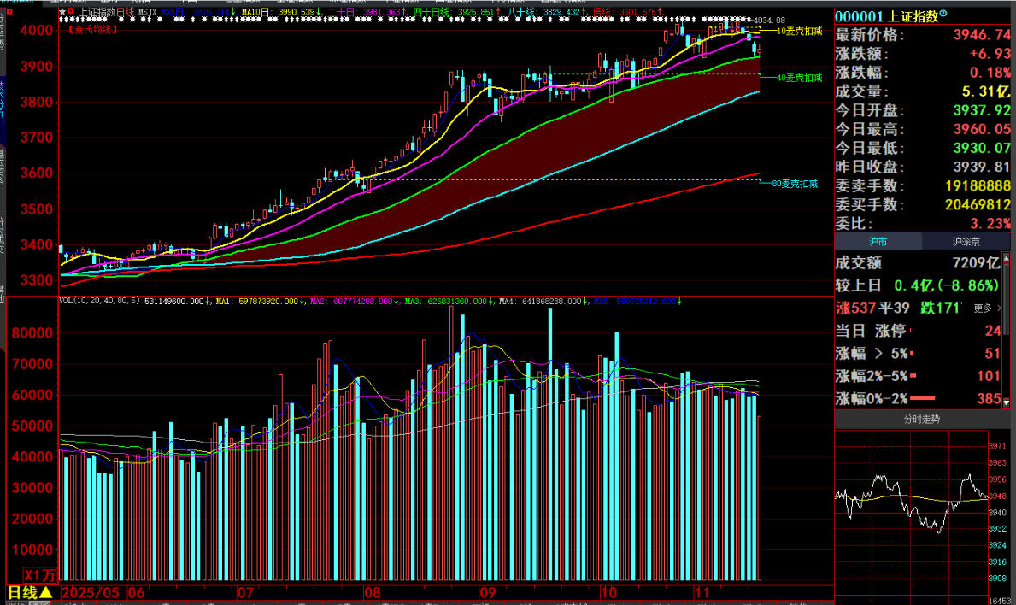Image resolution: width=1016 pixels, height=605 pixels.
Task: Click the 10麦克扣减 marker label
Action: click(799, 31)
